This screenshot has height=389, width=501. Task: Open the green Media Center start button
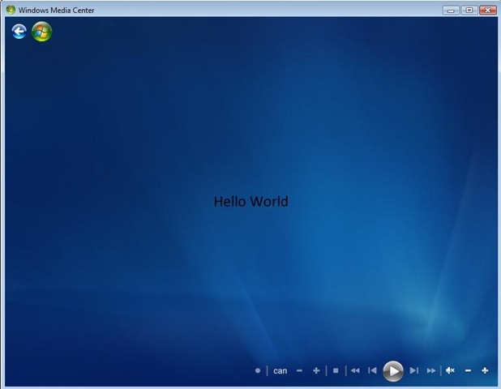42,32
